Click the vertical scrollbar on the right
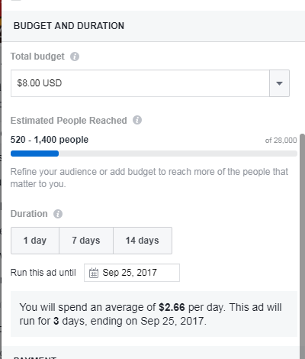This screenshot has width=305, height=359. pos(302,244)
